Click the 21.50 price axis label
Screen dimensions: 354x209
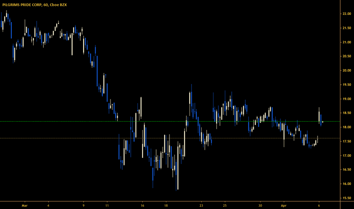pyautogui.click(x=347, y=28)
